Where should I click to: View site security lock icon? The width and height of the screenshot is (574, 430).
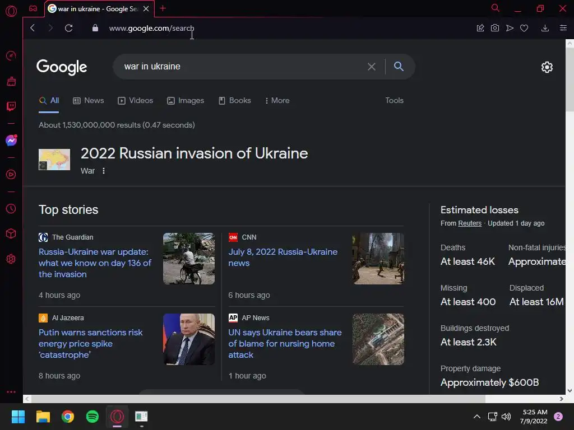tap(95, 28)
